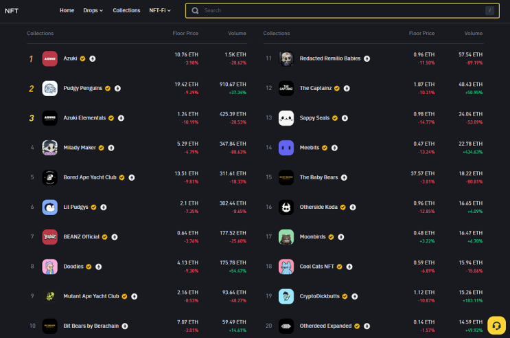The height and width of the screenshot is (338, 510).
Task: Click the 910.67 ETH volume value
Action: [x=233, y=84]
